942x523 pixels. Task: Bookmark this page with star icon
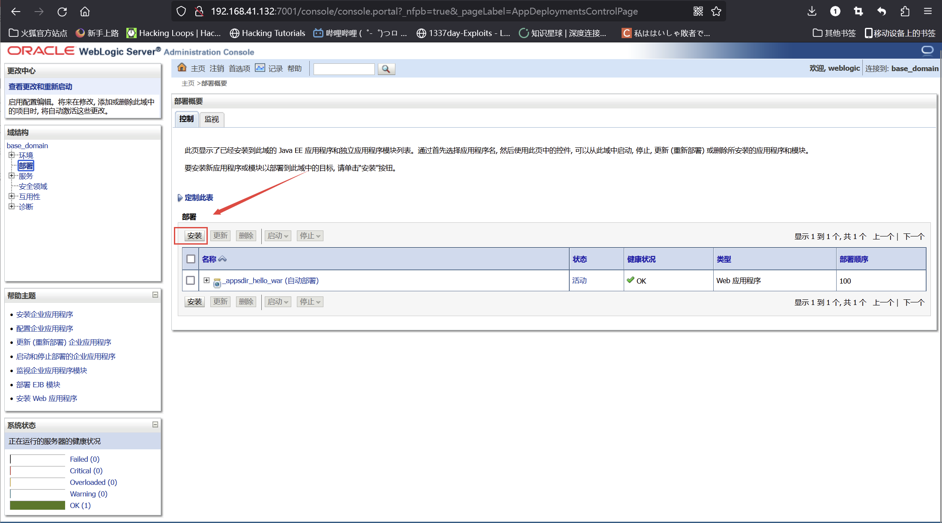point(716,12)
